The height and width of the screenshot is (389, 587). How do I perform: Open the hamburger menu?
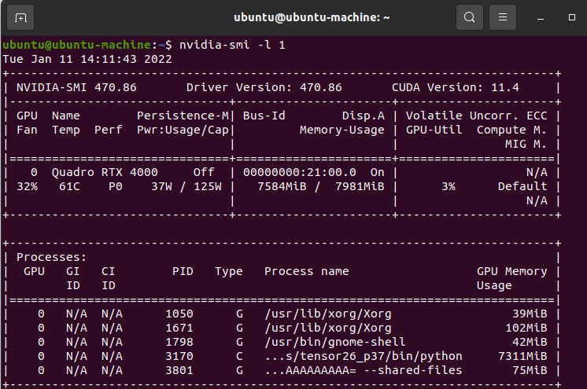[x=503, y=17]
